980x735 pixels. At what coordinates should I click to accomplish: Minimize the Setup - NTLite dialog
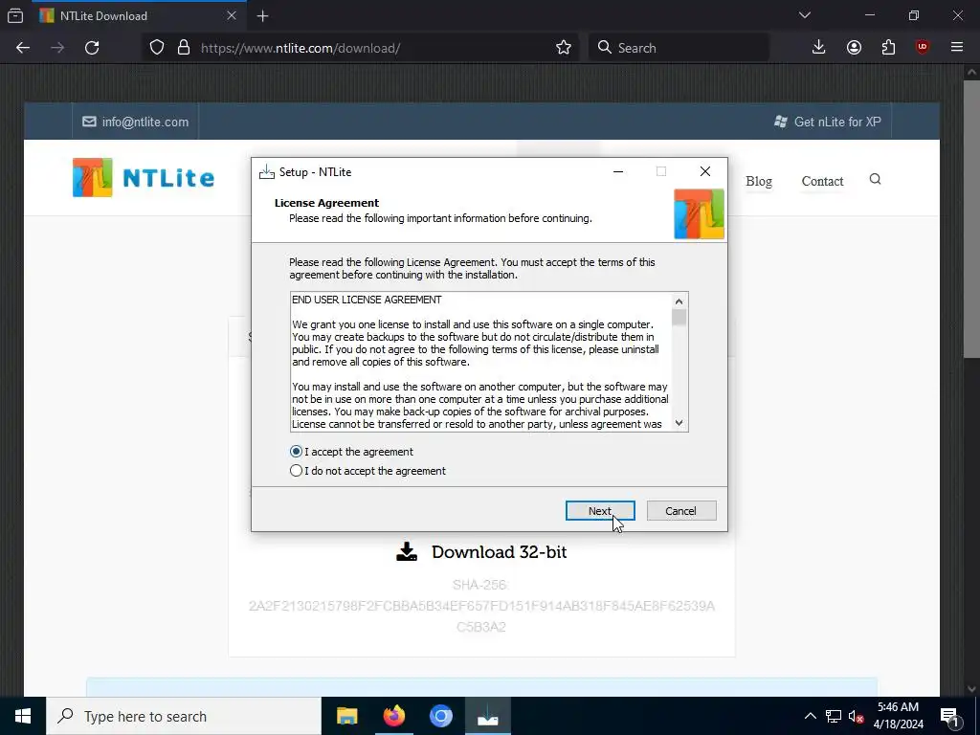(618, 171)
